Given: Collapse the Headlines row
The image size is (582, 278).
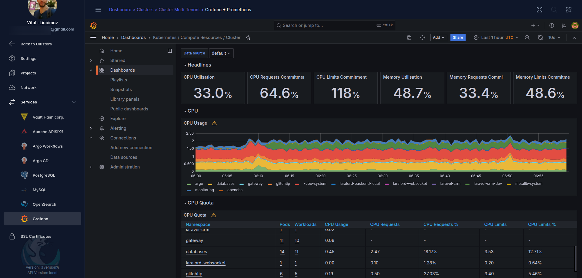Looking at the screenshot, I should coord(197,65).
